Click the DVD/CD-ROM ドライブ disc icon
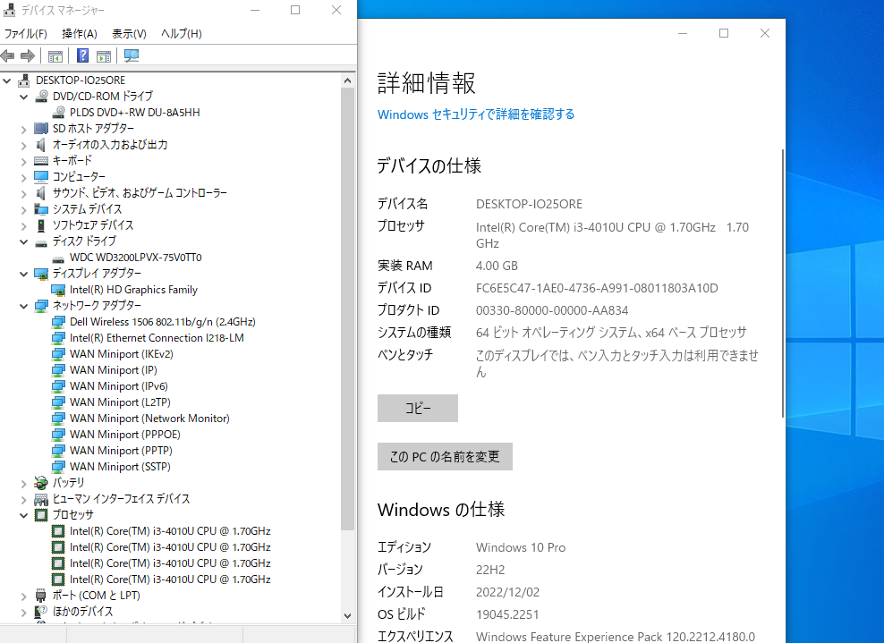This screenshot has height=643, width=884. coord(41,97)
